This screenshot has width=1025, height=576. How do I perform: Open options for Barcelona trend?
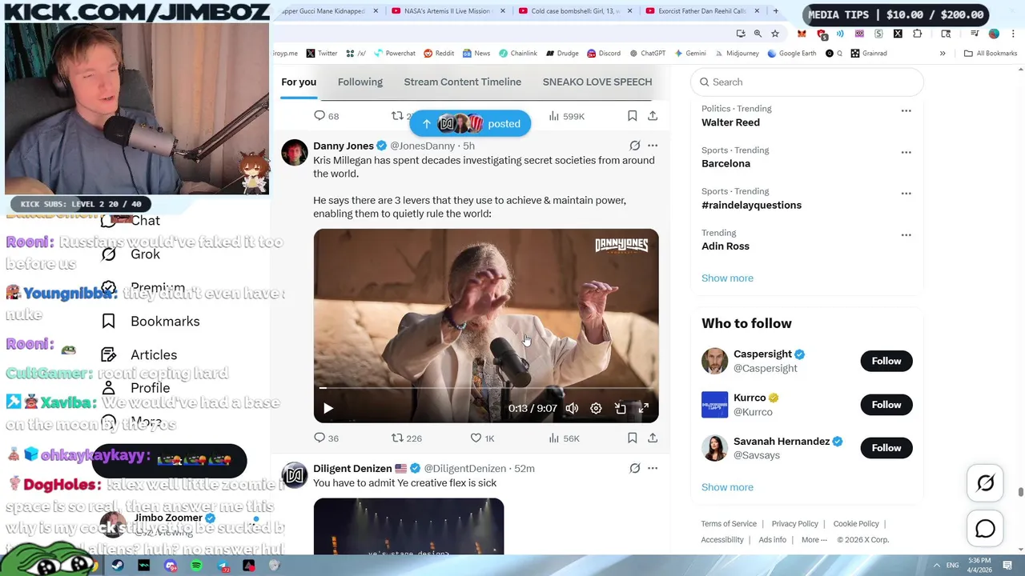tap(906, 152)
